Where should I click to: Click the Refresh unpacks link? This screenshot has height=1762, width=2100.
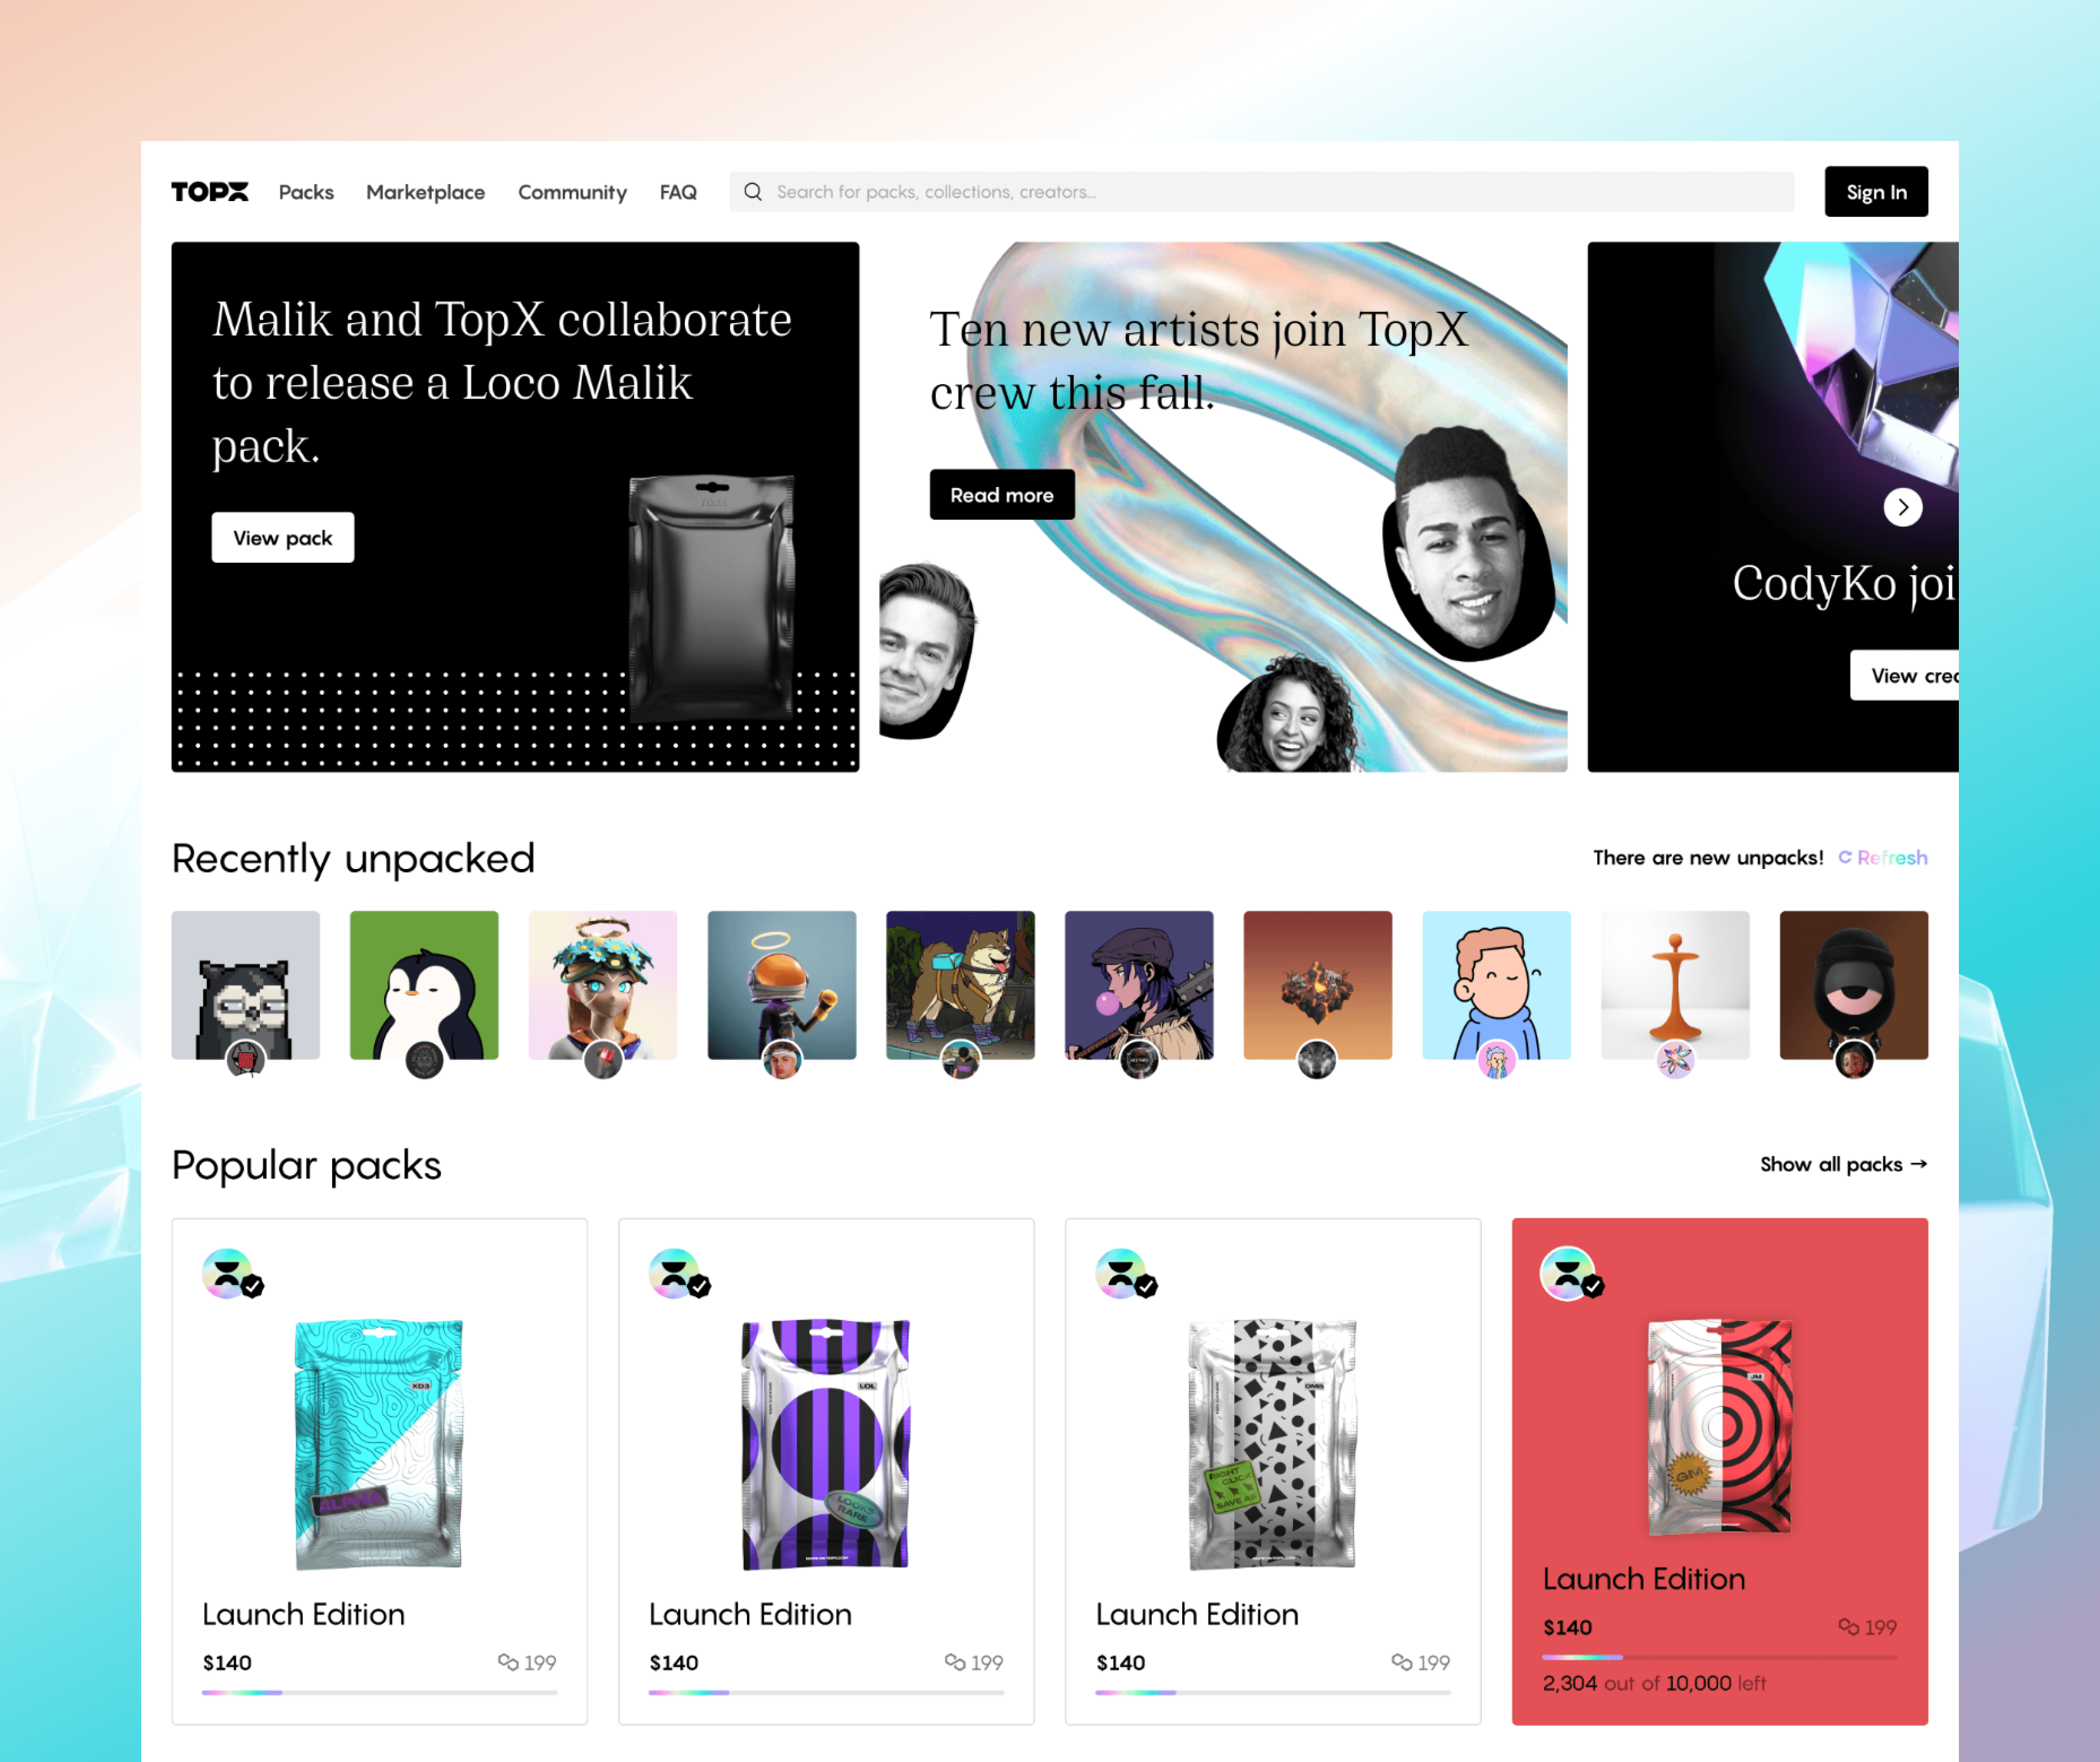(1892, 857)
